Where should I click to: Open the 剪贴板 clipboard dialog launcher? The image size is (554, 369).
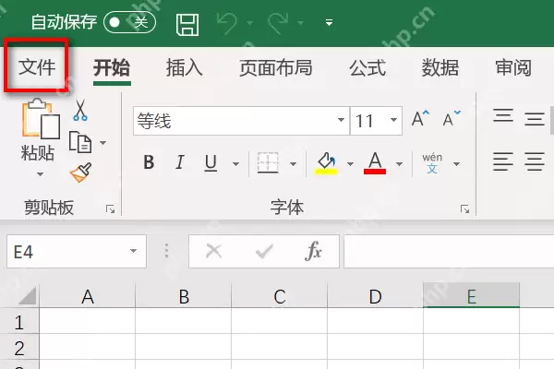110,209
